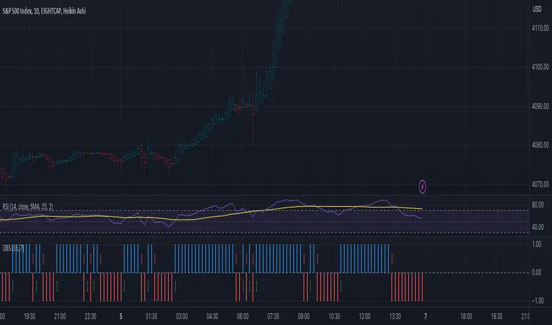Click the day 7 date label
Screen dimensions: 552x325
(x=425, y=317)
